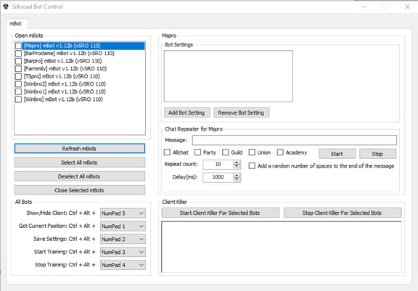Open the Show/Hide Client hotkey dropdown
Image resolution: width=418 pixels, height=291 pixels.
[123, 213]
